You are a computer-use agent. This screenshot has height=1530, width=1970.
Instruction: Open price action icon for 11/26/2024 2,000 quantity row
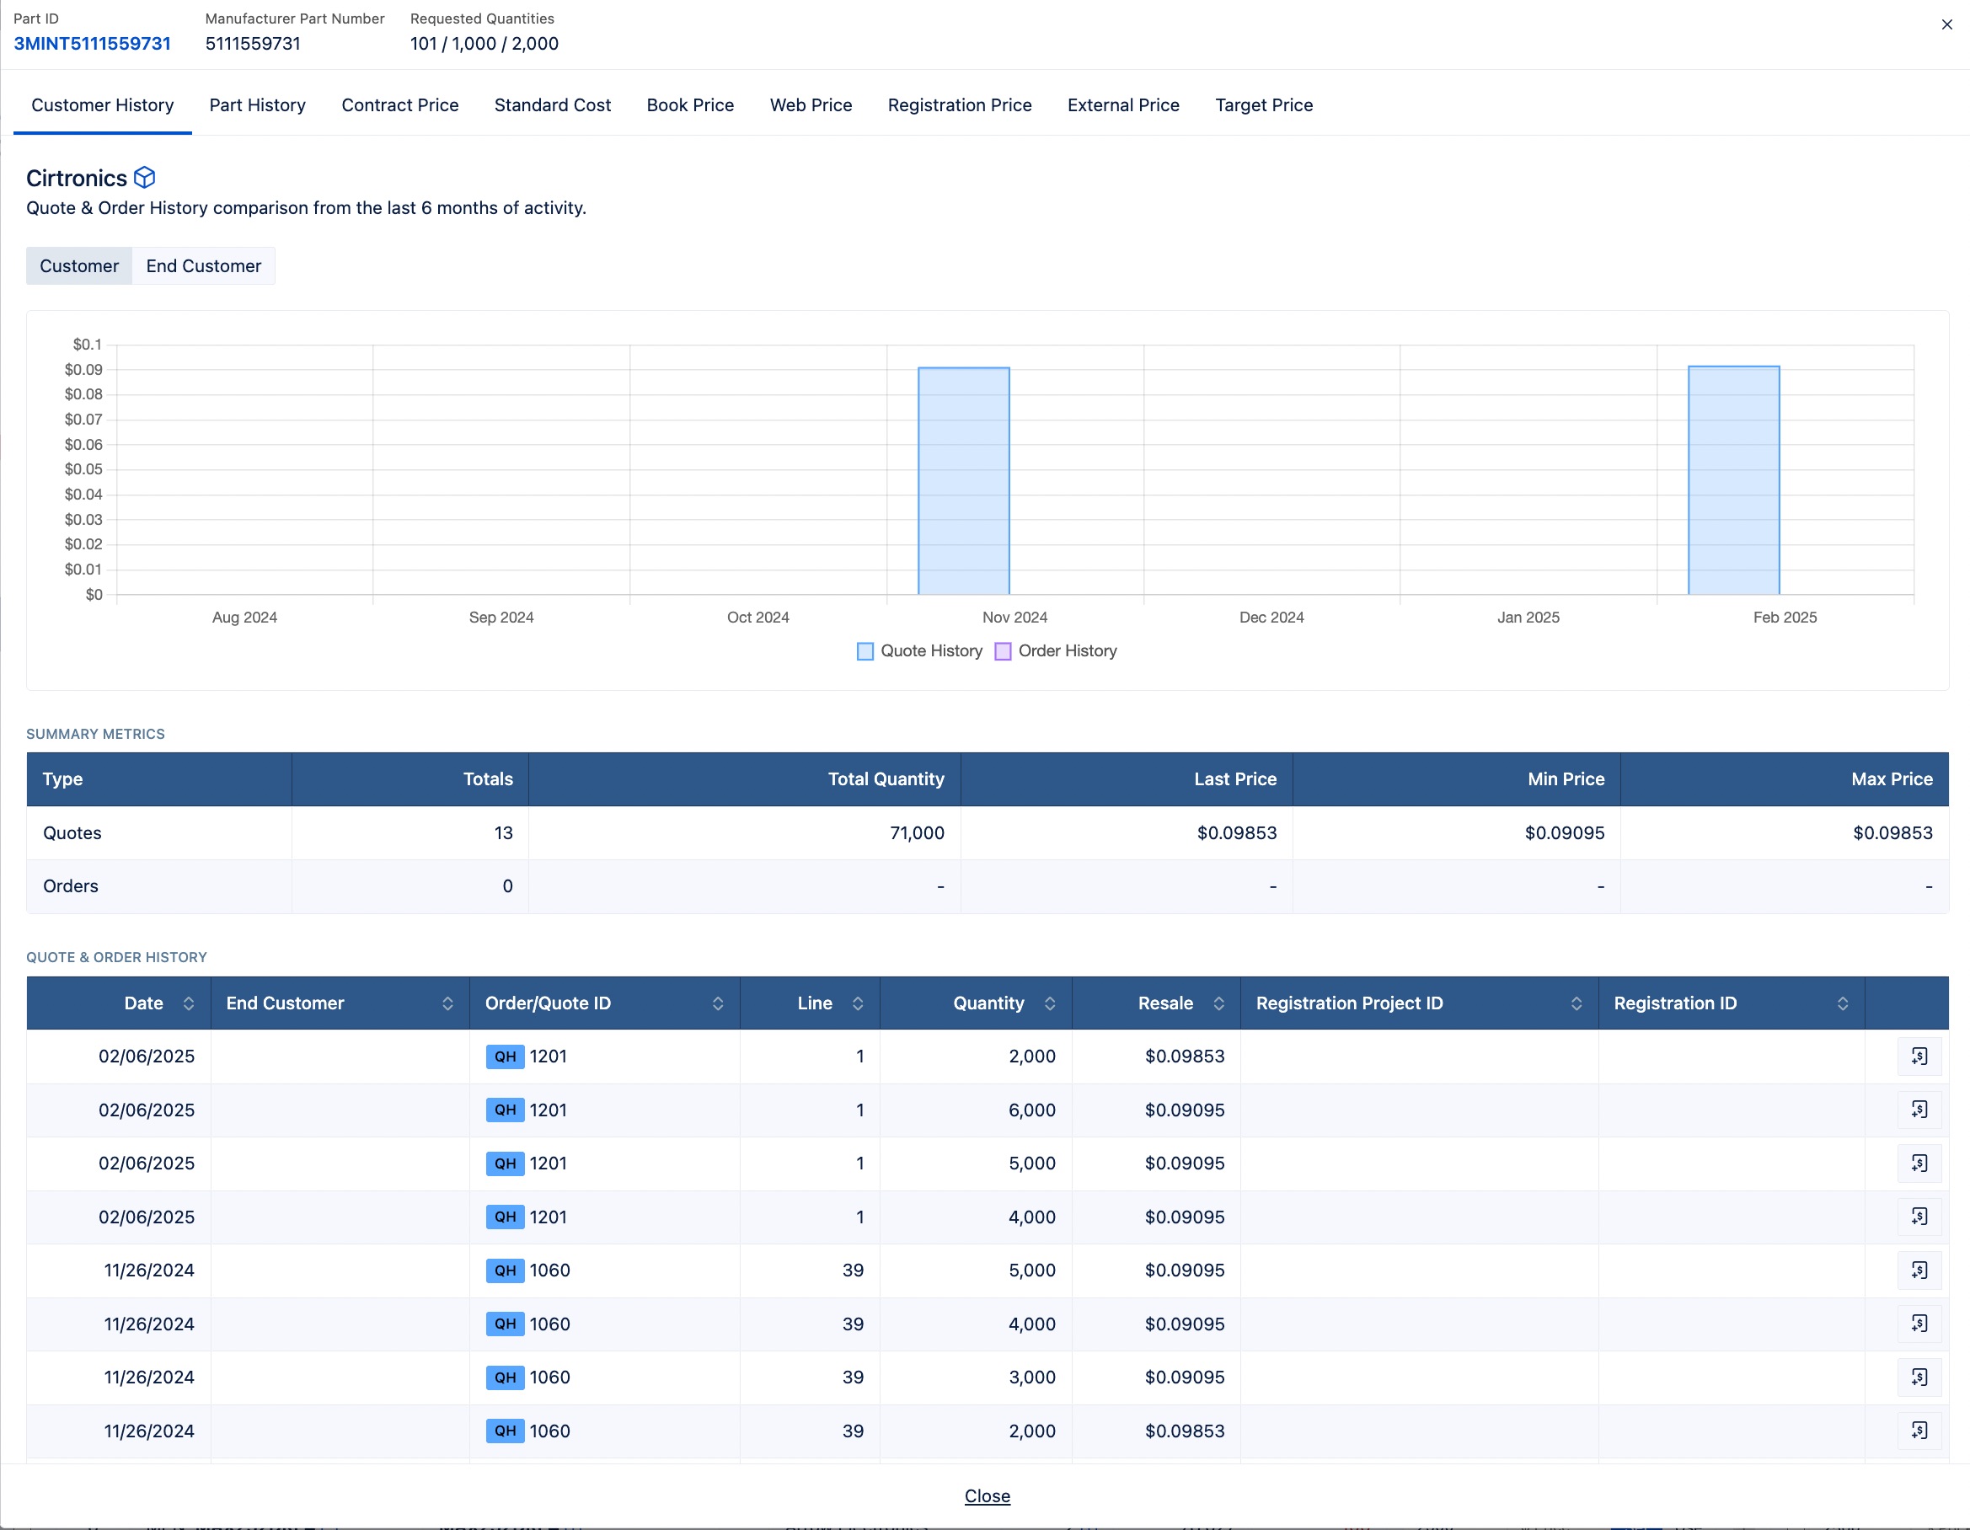coord(1919,1431)
